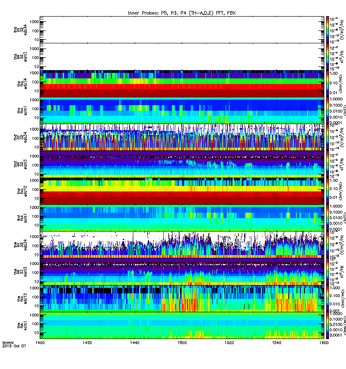
Task: Click the 'the fff 32 edc34' y-axis label
Action: tap(20, 245)
